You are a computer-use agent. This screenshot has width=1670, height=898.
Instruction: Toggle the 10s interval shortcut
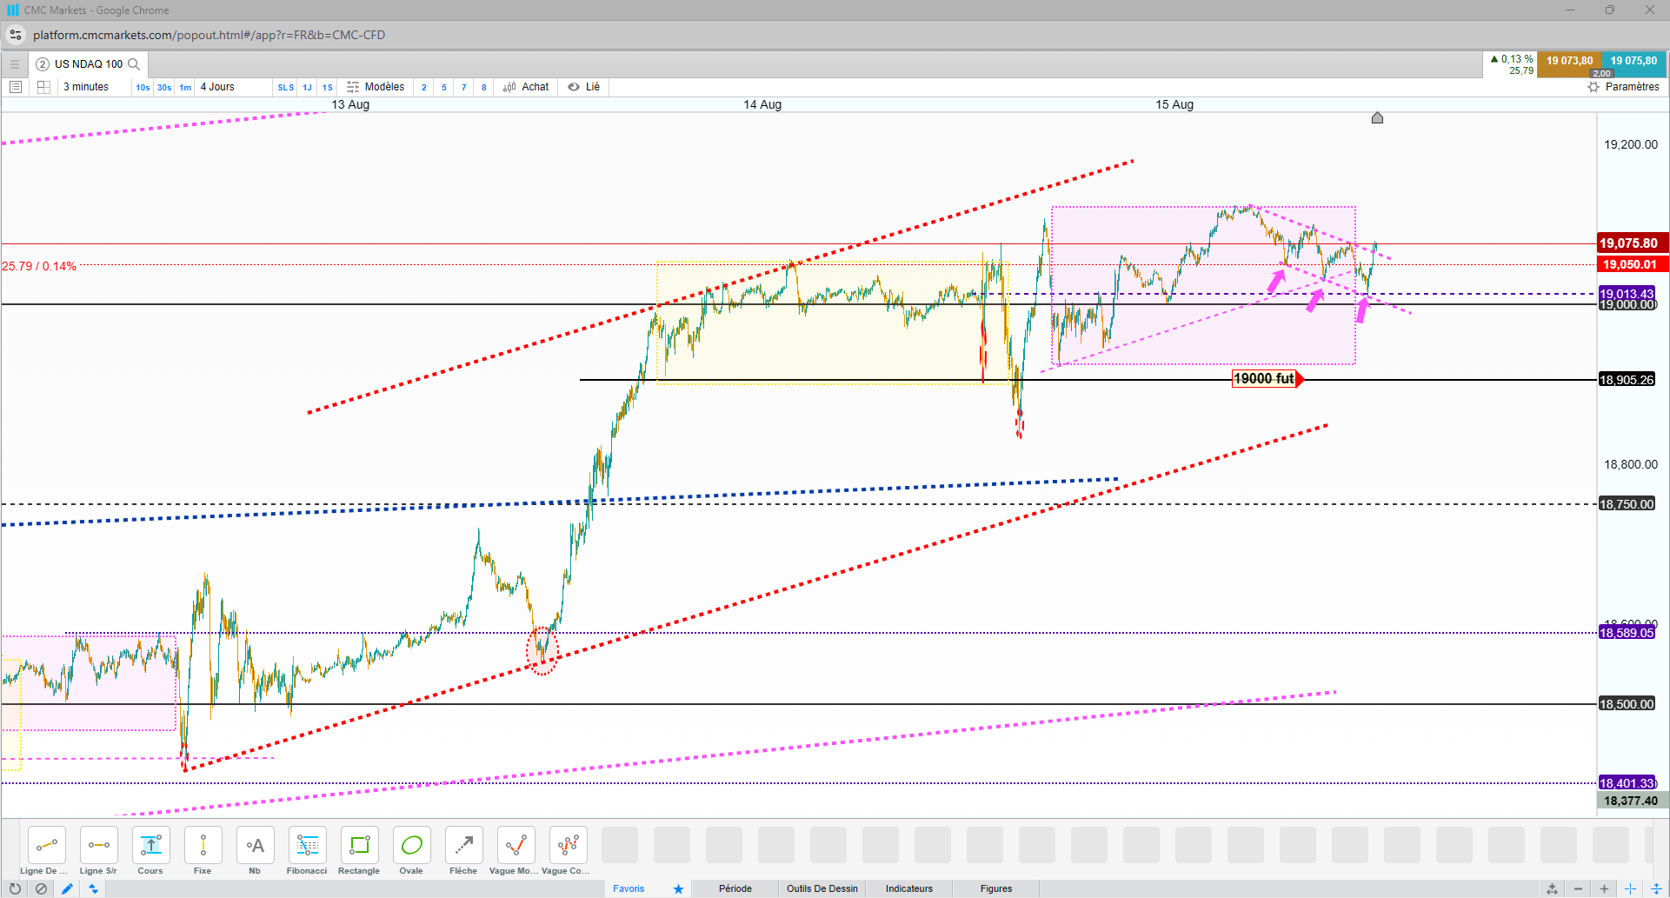pos(143,87)
